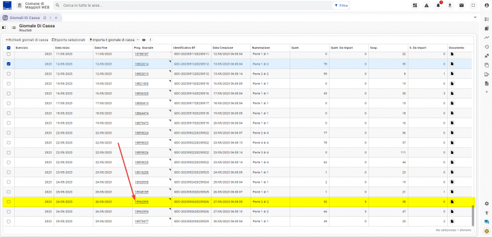This screenshot has width=492, height=237.
Task: Click the warning triangle alert icon
Action: 426,6
